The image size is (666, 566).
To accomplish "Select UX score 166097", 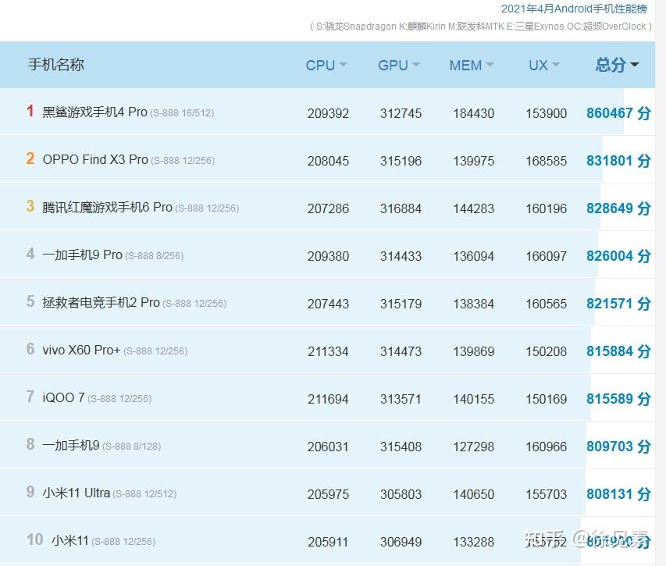I will point(547,256).
